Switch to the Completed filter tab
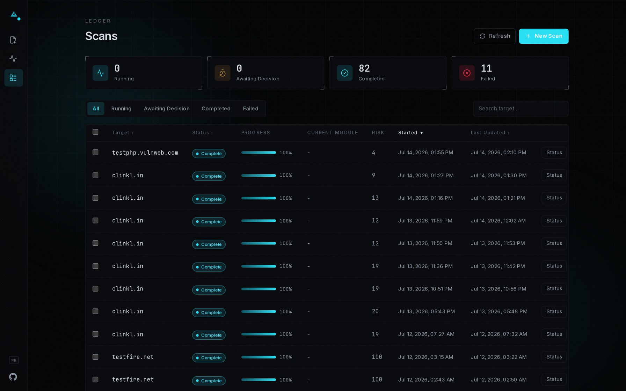The width and height of the screenshot is (626, 391). [216, 109]
